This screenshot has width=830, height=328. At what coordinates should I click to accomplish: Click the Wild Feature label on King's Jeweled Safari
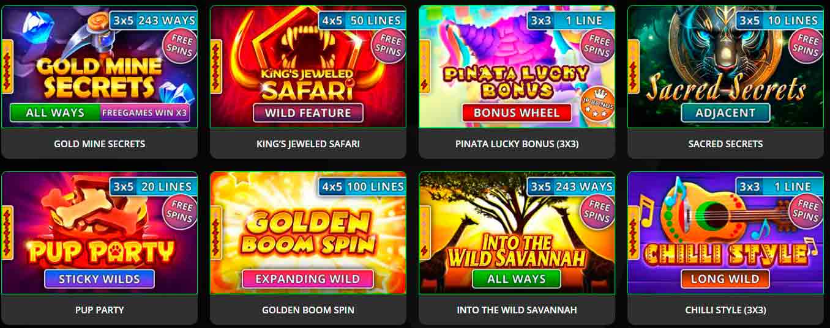pyautogui.click(x=308, y=113)
